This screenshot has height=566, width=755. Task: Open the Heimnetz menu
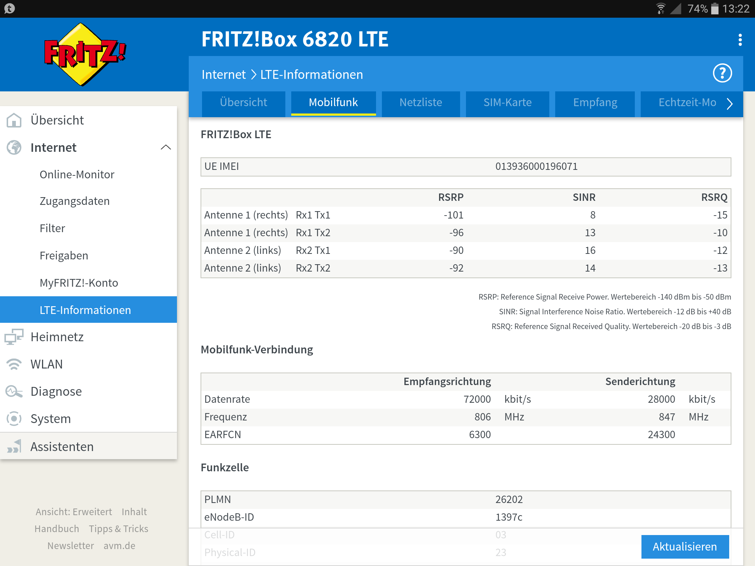point(88,337)
